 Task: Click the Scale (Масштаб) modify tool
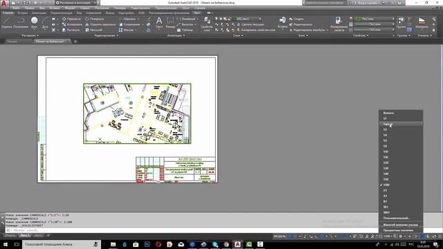point(93,30)
